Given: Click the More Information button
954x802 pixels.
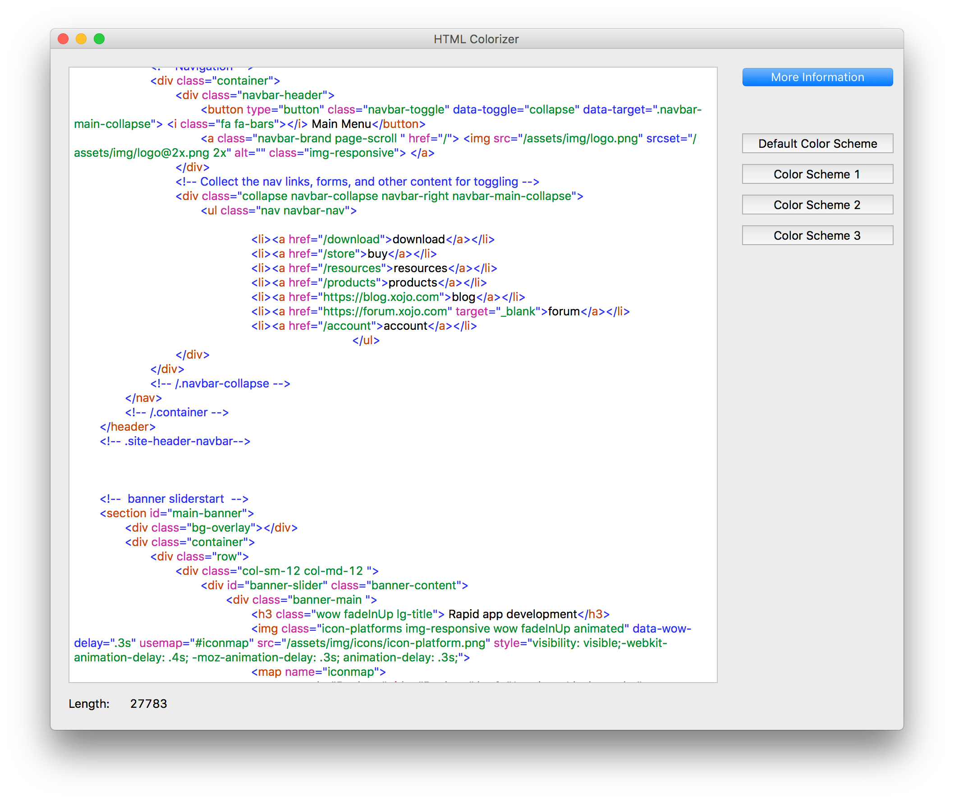Looking at the screenshot, I should (x=817, y=77).
